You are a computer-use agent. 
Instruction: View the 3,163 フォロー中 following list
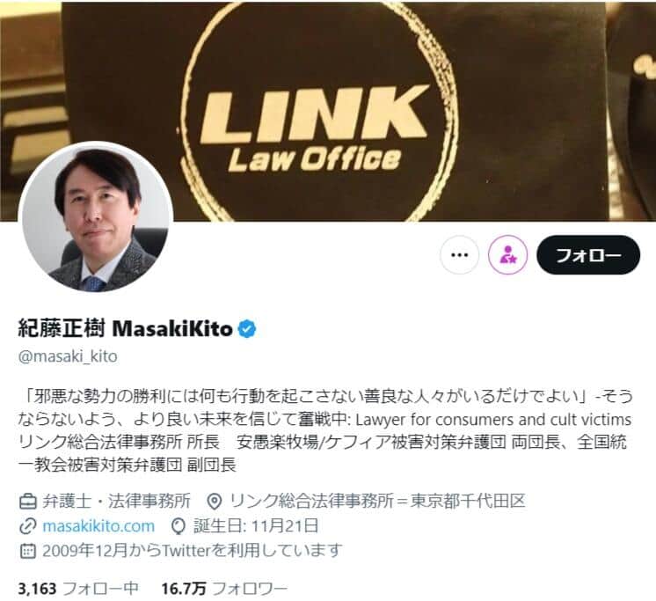(x=78, y=589)
